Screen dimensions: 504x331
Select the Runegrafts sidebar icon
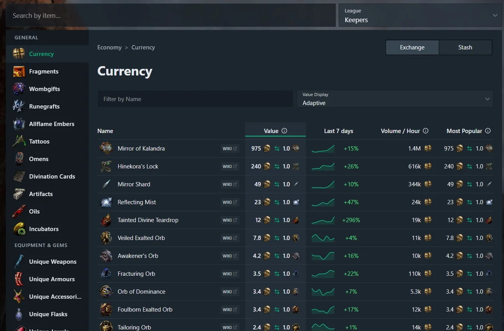coord(19,107)
